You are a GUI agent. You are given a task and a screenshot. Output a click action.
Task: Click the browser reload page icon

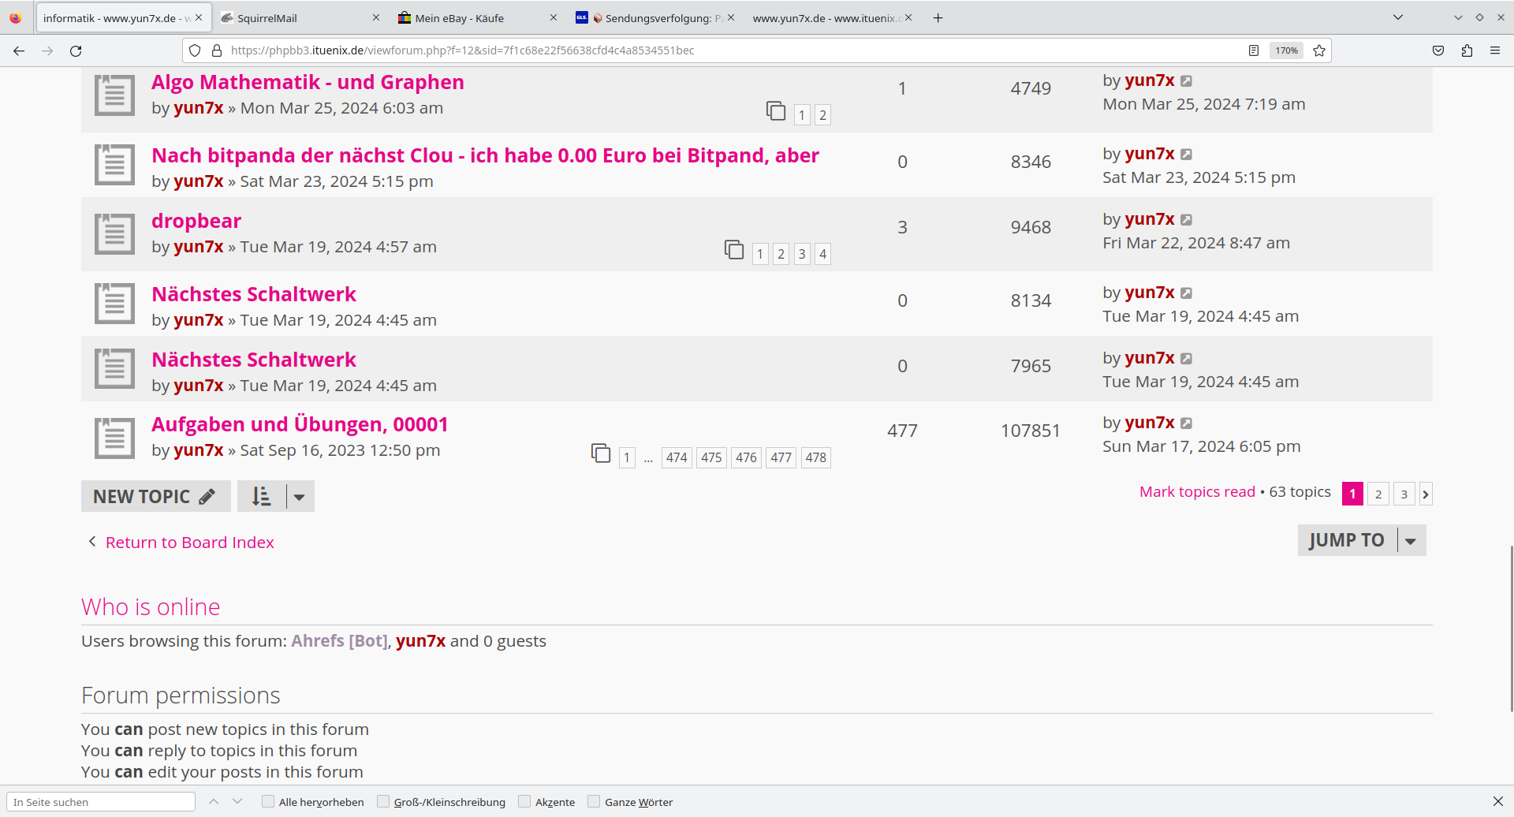point(76,50)
